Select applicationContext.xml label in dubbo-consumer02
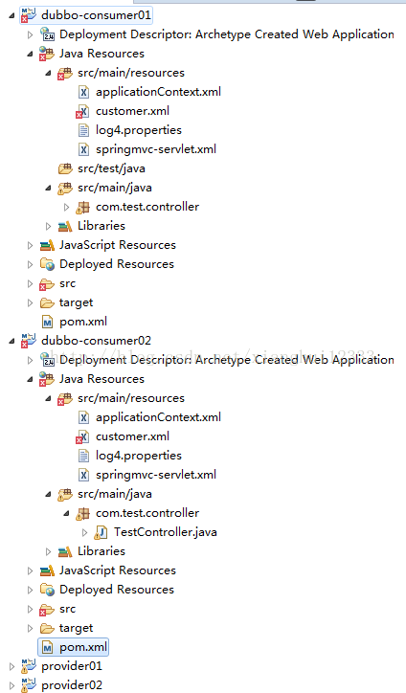Viewport: 406px width, 693px height. coord(158,417)
